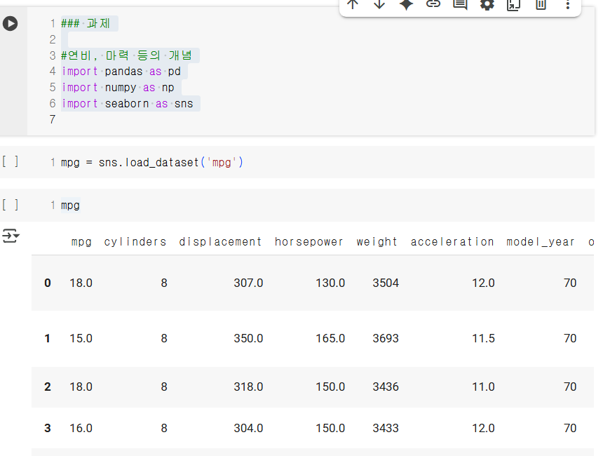Open cell editor settings gear
The width and height of the screenshot is (603, 456).
tap(487, 4)
